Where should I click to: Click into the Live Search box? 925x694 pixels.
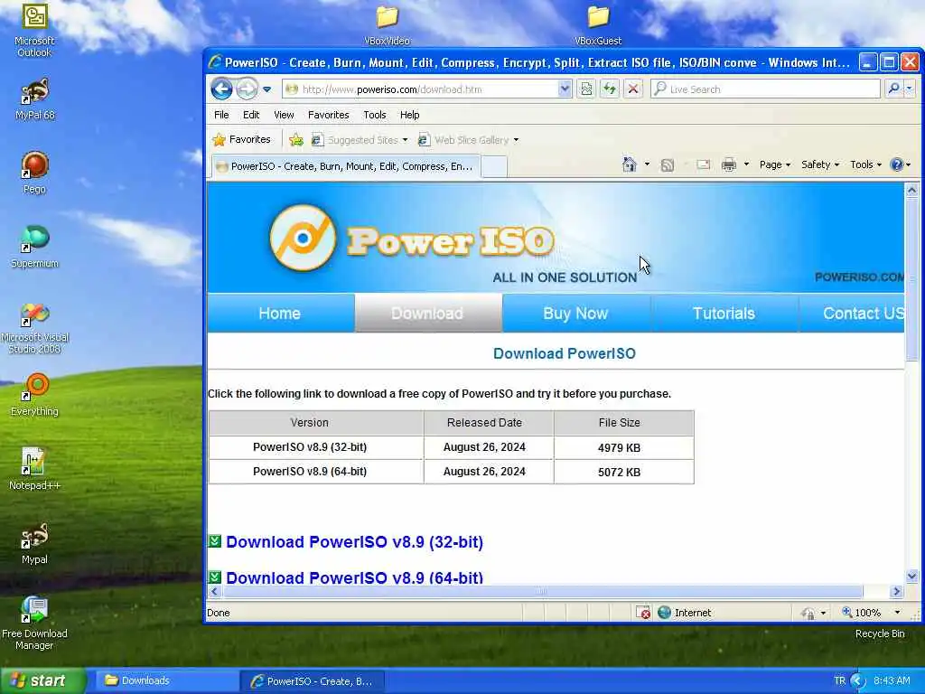click(x=766, y=89)
